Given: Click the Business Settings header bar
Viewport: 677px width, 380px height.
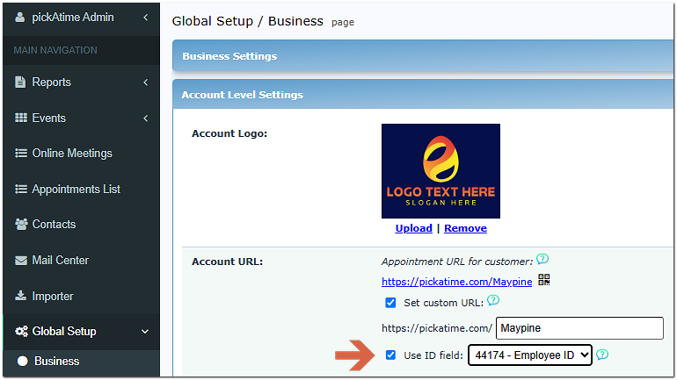Looking at the screenshot, I should (423, 56).
